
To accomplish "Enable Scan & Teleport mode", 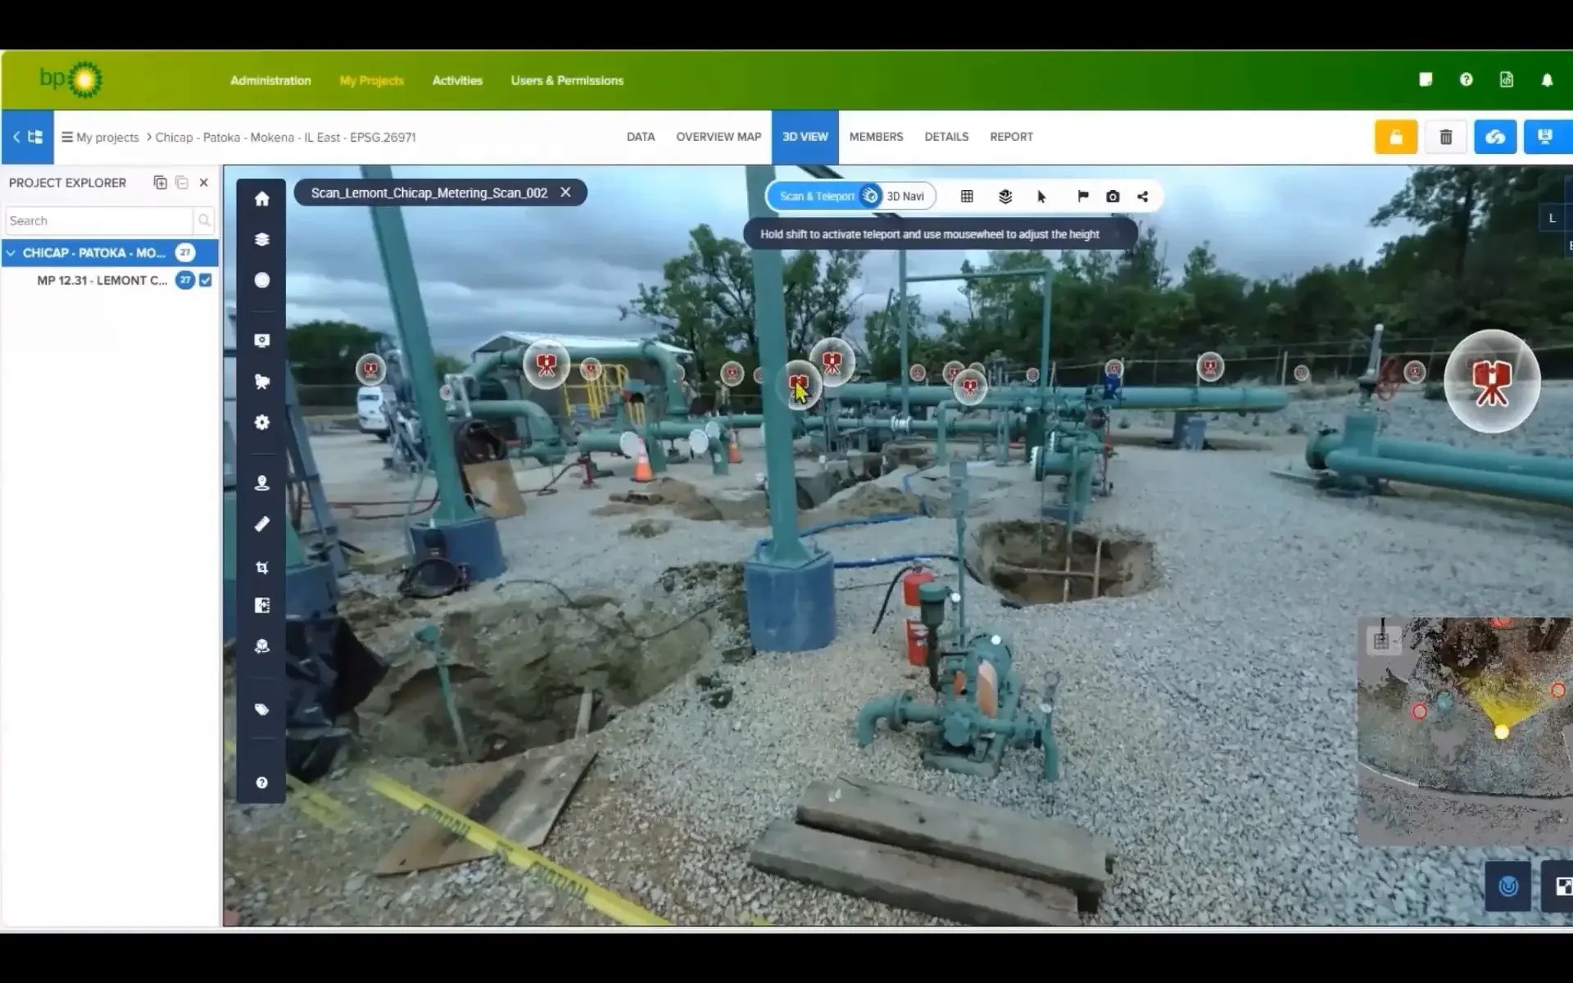I will coord(816,197).
